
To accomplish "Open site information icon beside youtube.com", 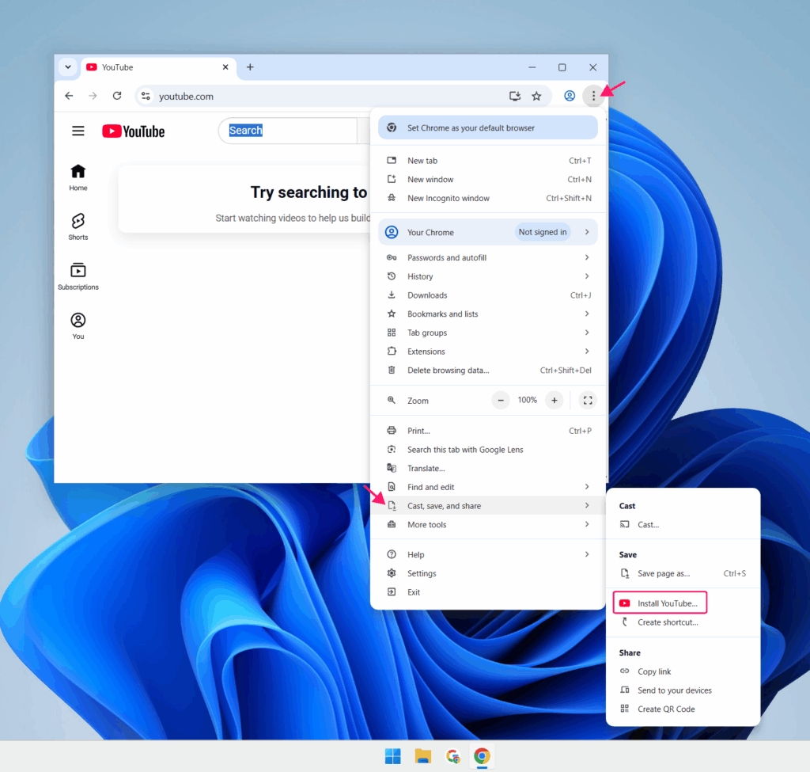I will [146, 96].
